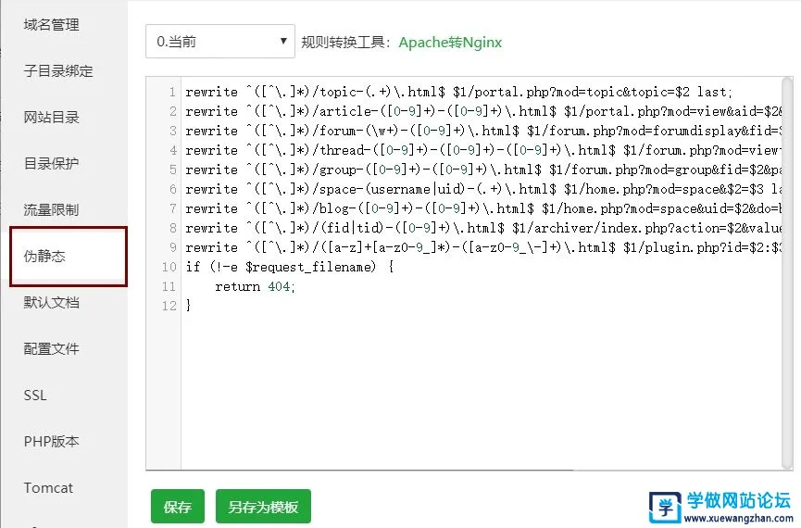Click line number 10 in gutter
Screen dimensions: 801x528
tap(169, 267)
